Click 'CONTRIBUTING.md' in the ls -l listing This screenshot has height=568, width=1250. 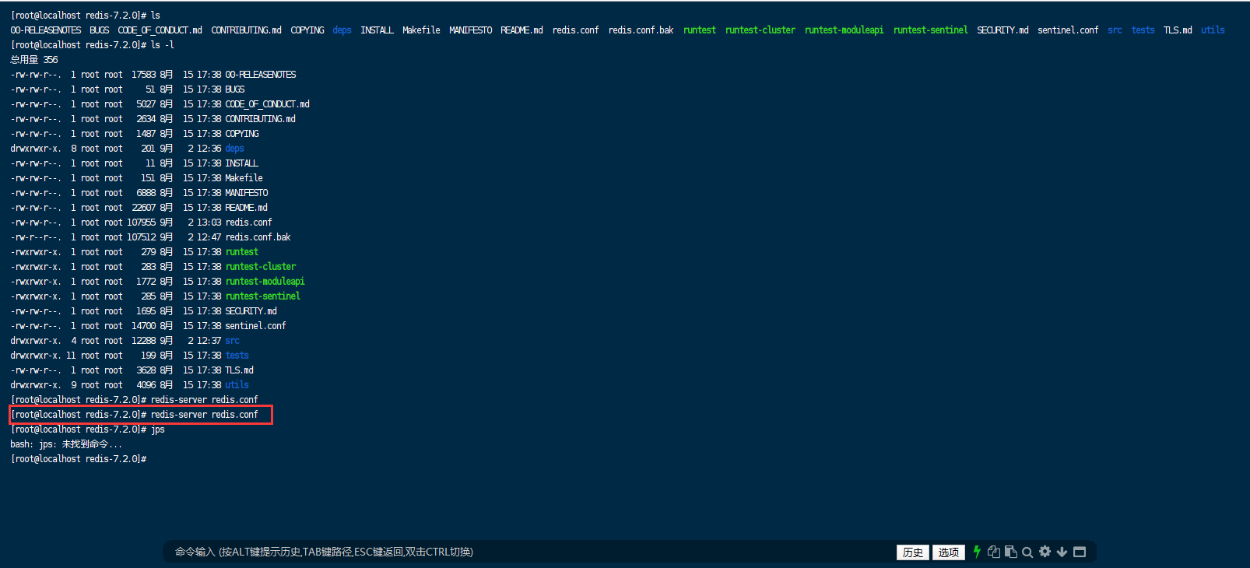(261, 119)
